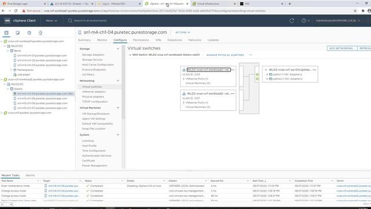Click the search in all environments field
The width and height of the screenshot is (371, 209).
[x=90, y=21]
